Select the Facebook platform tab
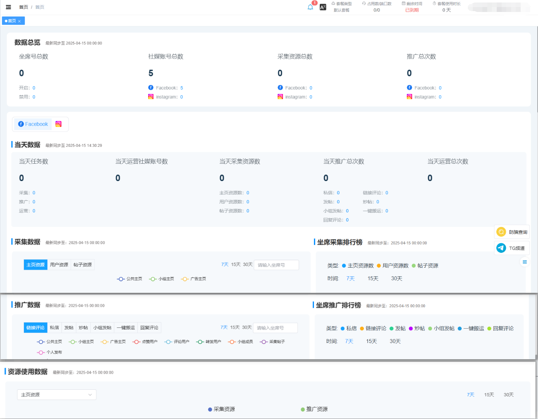Screen dimensions: 538x419 (x=33, y=124)
